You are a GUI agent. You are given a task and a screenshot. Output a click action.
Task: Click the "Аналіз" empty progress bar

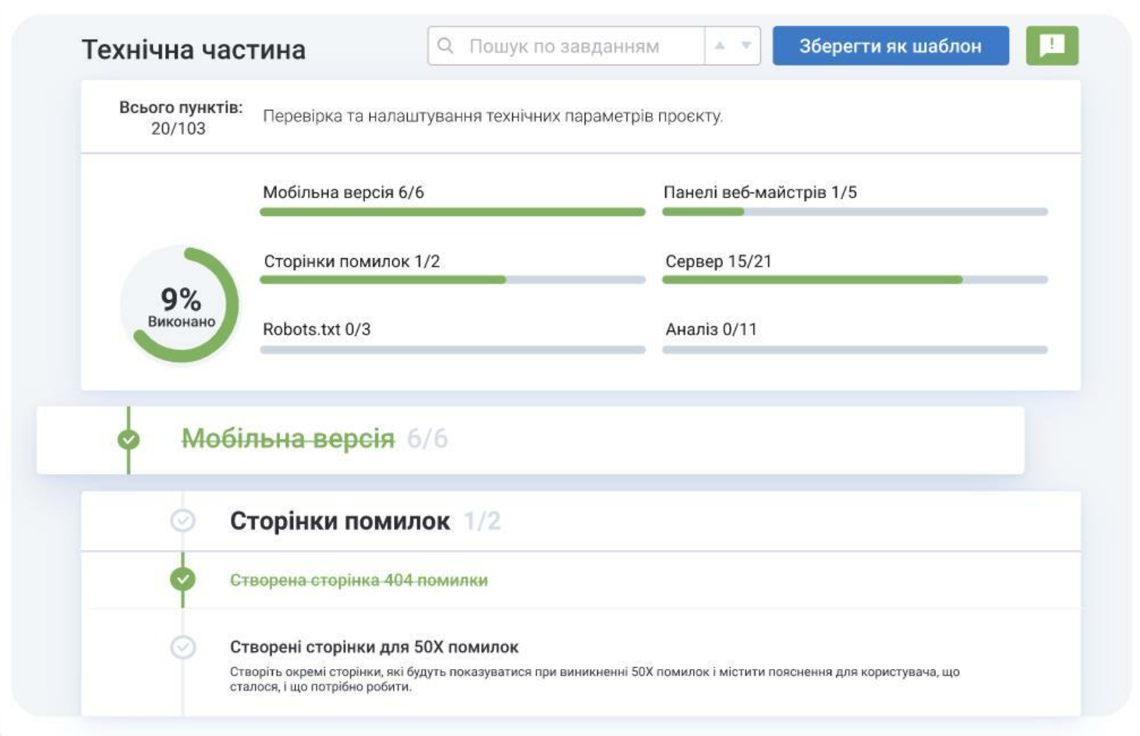[x=855, y=350]
